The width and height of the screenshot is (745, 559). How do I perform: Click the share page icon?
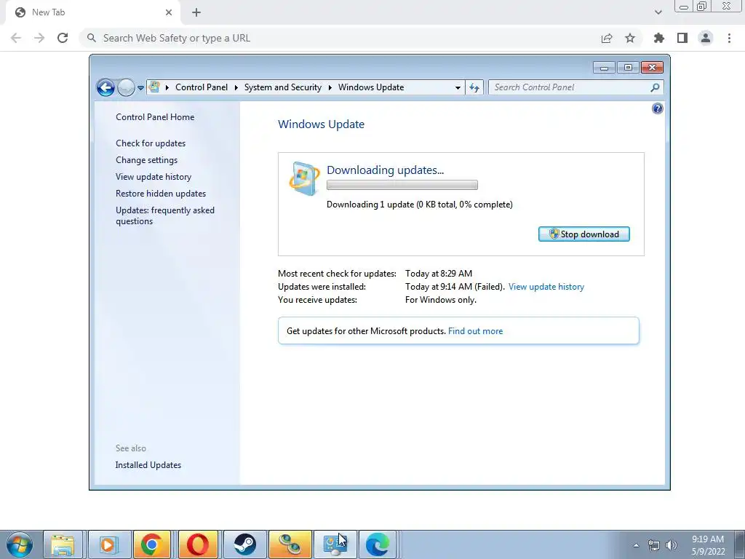[x=607, y=38]
